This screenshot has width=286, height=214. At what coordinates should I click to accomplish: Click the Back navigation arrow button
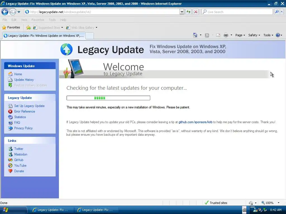[x=5, y=12]
